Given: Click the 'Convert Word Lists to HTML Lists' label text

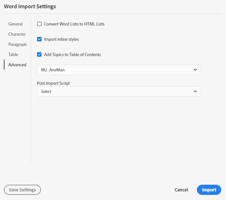Looking at the screenshot, I should [x=74, y=24].
